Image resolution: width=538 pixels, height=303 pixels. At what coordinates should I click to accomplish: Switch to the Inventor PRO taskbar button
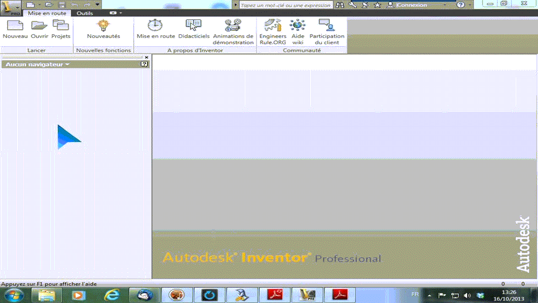point(307,295)
